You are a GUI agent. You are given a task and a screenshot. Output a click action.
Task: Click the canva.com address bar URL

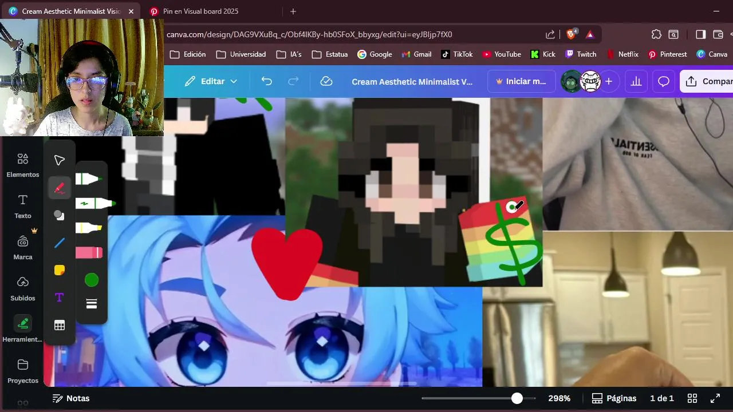click(309, 34)
